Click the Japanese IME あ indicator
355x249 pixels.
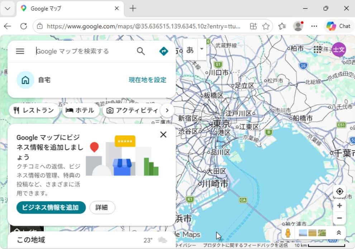(190, 49)
